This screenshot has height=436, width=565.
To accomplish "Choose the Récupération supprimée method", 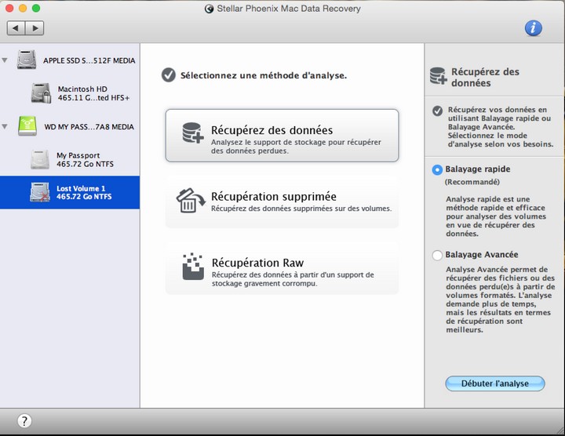I will pos(282,202).
